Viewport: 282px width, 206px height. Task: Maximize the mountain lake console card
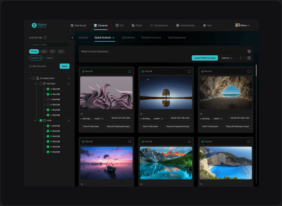coord(189,141)
